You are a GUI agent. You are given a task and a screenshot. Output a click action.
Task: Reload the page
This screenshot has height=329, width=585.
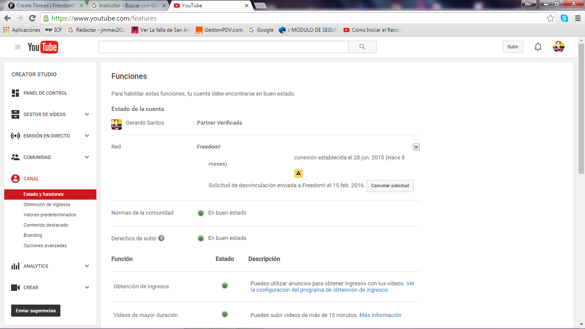(32, 18)
